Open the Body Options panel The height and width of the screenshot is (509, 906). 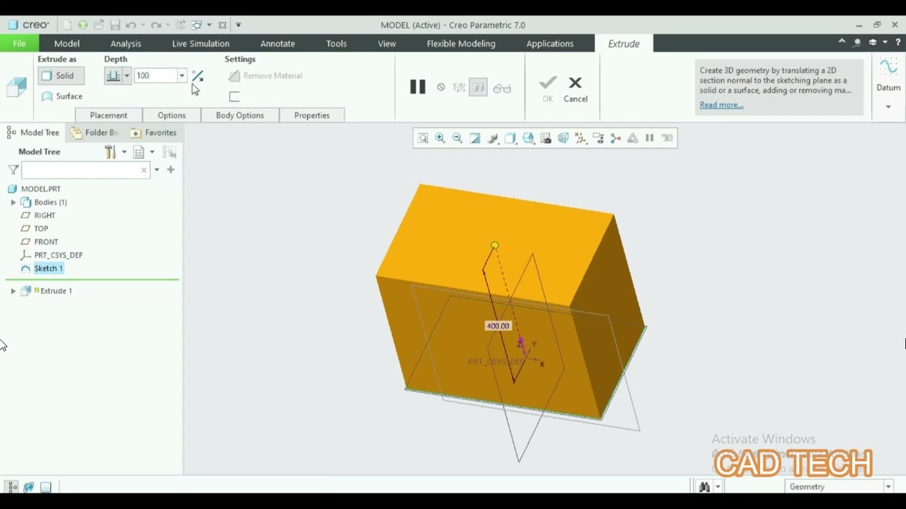pos(240,115)
